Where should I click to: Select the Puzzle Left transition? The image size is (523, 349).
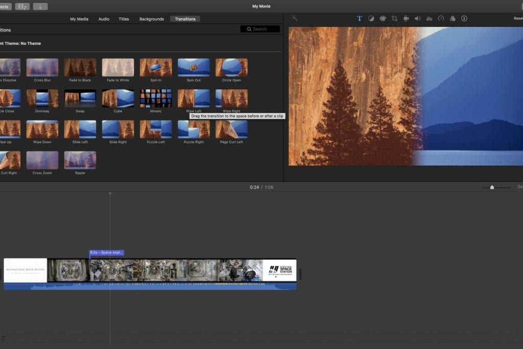coord(156,129)
